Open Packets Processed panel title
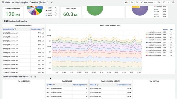 click(13, 9)
